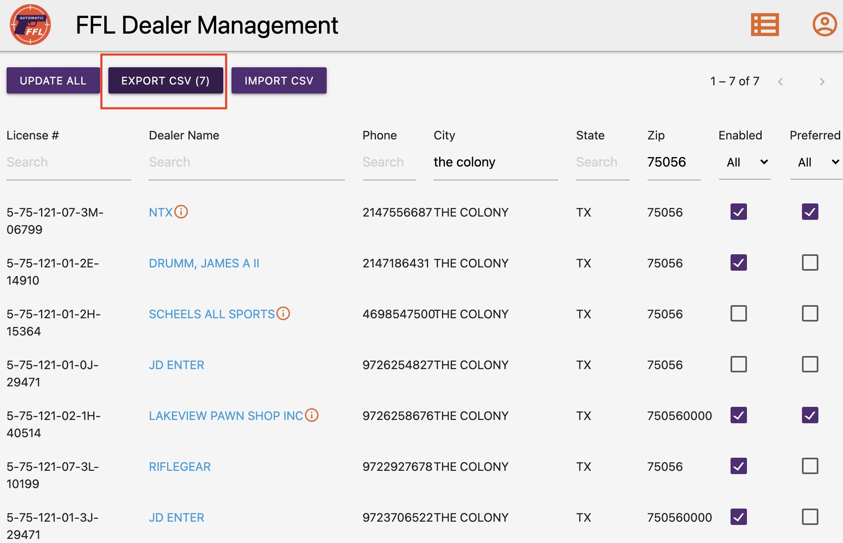Open the user account profile icon
This screenshot has width=843, height=543.
click(824, 24)
